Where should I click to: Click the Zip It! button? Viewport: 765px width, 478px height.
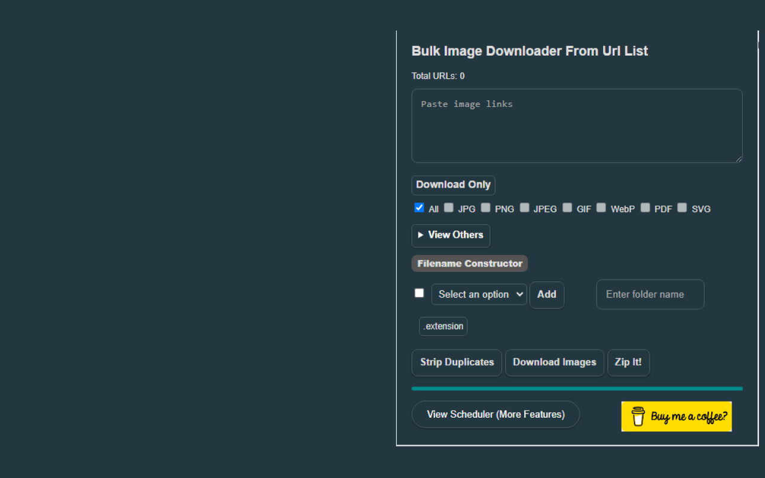click(628, 363)
